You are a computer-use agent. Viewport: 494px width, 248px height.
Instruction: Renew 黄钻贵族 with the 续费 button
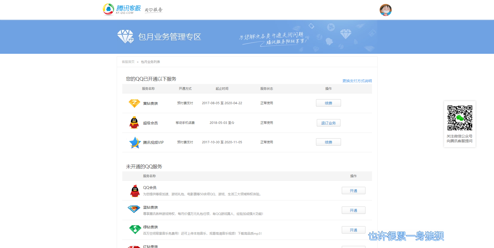328,103
